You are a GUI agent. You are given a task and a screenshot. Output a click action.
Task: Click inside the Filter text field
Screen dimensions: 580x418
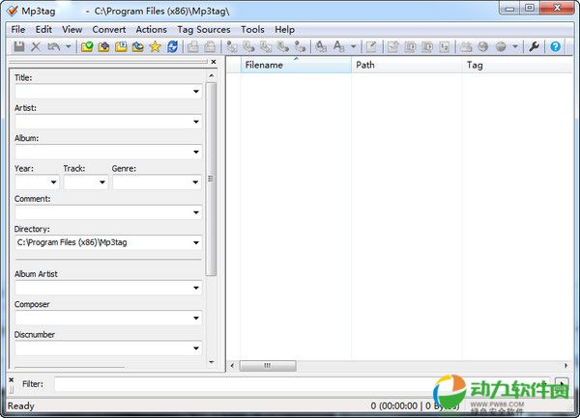click(304, 384)
